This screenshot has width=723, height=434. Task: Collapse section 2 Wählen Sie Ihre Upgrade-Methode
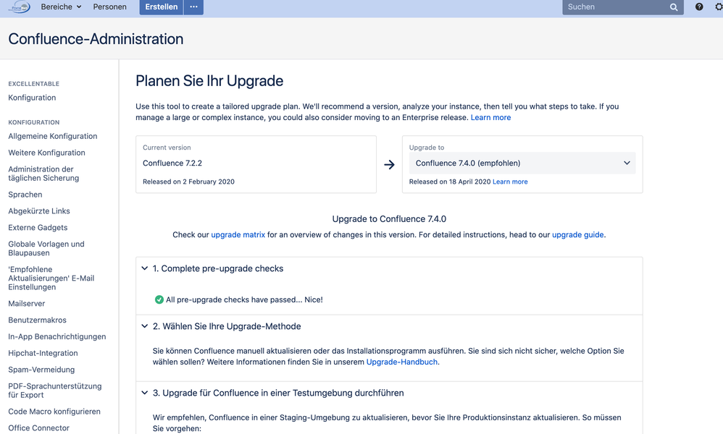click(x=144, y=326)
